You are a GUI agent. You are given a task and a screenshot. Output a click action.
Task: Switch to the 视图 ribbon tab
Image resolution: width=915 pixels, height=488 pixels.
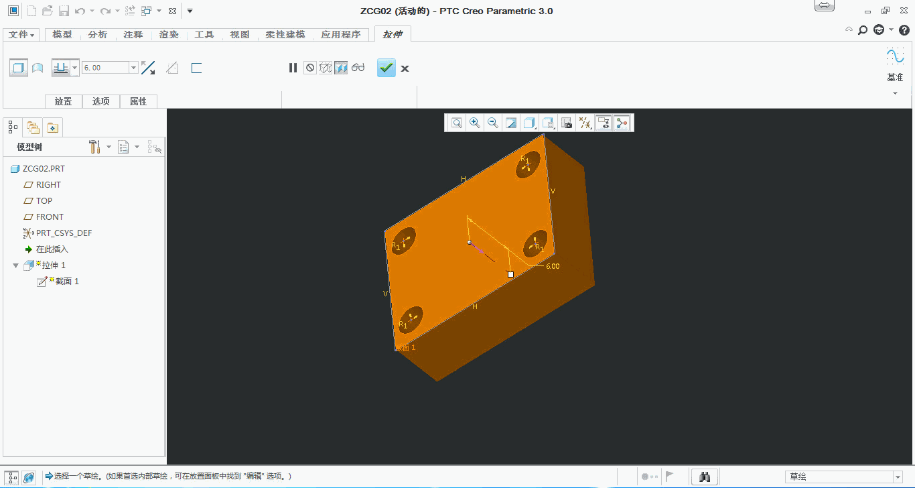240,35
